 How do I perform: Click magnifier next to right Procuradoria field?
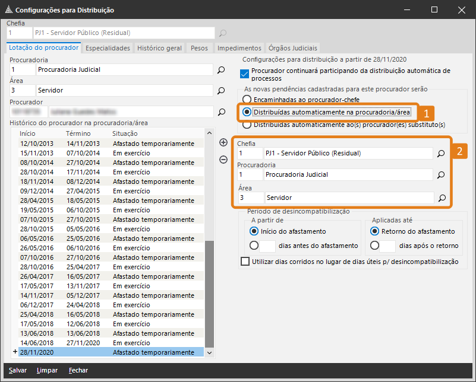(441, 175)
